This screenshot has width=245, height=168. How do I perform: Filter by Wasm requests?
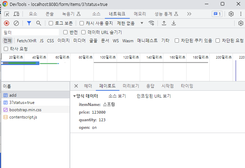[x=128, y=41]
